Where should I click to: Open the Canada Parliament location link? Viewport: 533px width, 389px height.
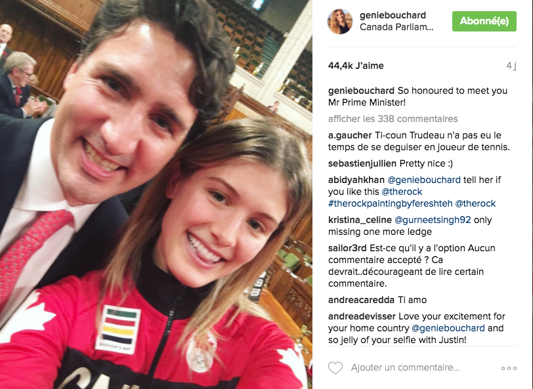[396, 27]
